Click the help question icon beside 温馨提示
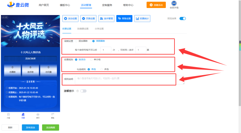Image resolution: width=241 pixels, height=133 pixels. 78,91
